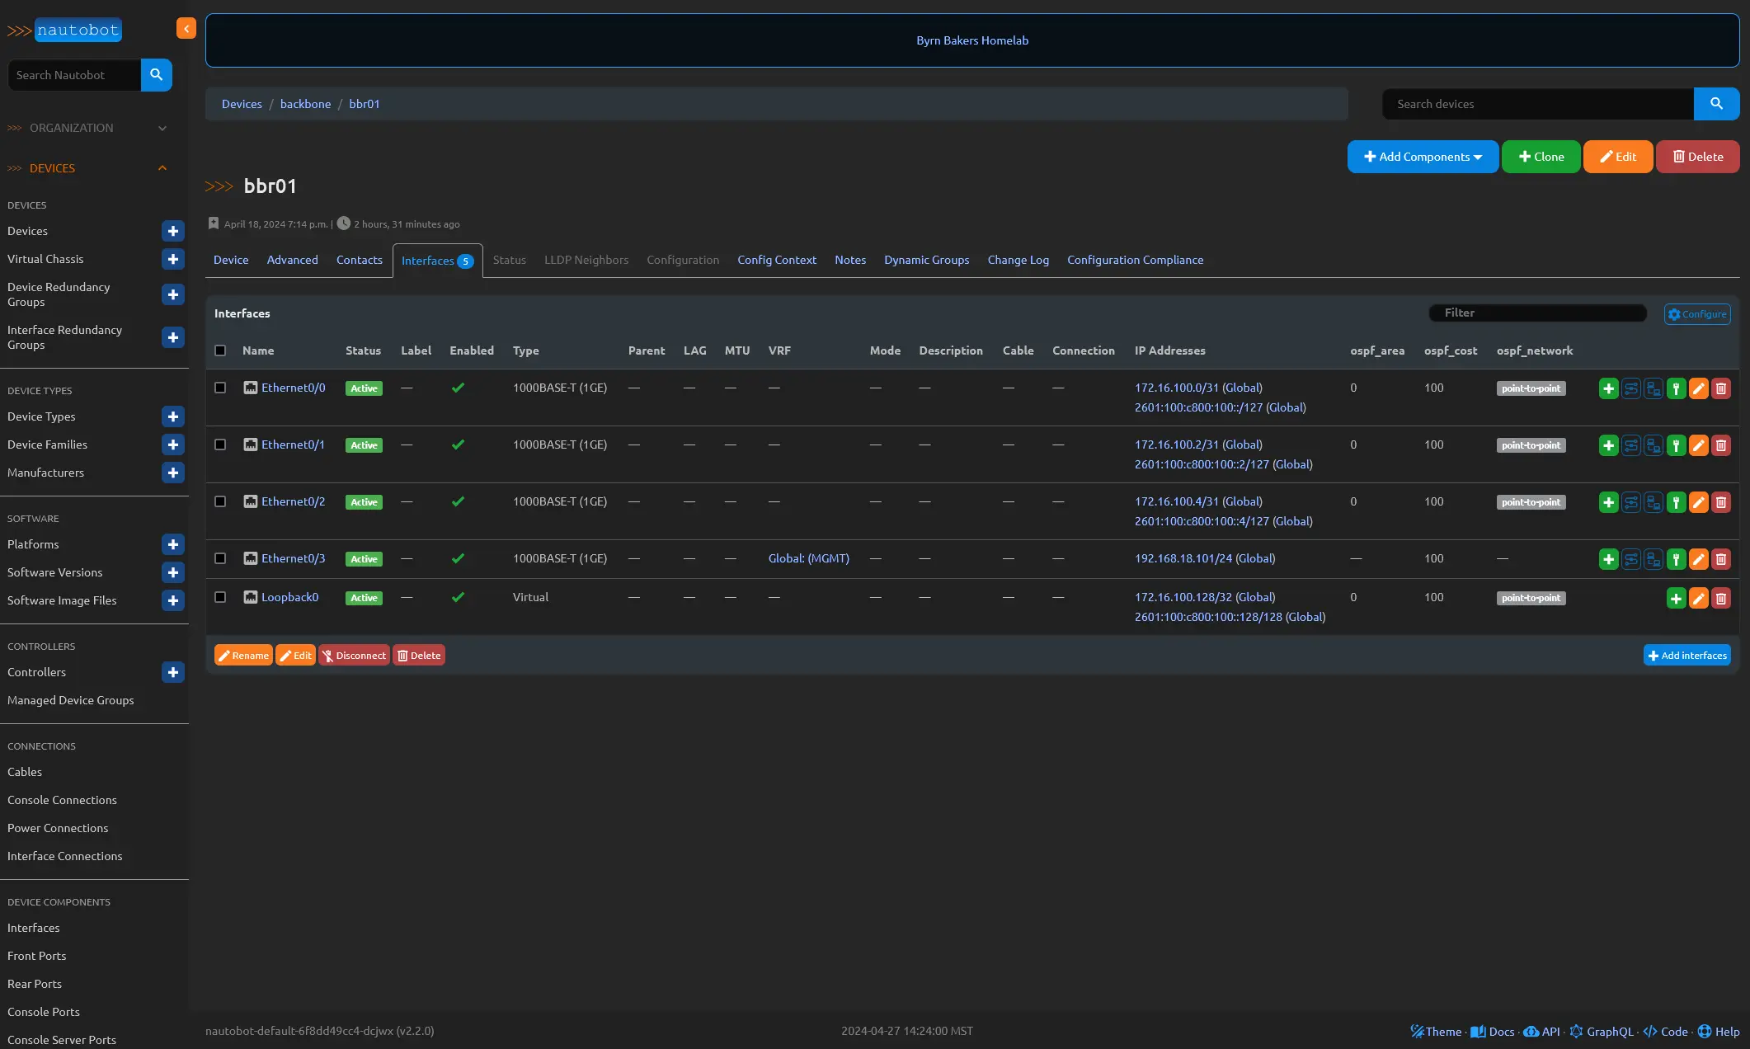This screenshot has width=1750, height=1049.
Task: Add new device via plus icon
Action: coord(172,232)
